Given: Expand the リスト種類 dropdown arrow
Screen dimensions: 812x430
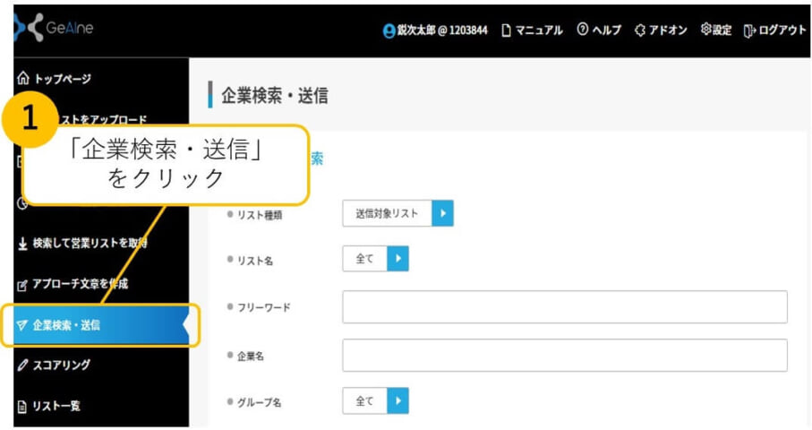Looking at the screenshot, I should (442, 214).
